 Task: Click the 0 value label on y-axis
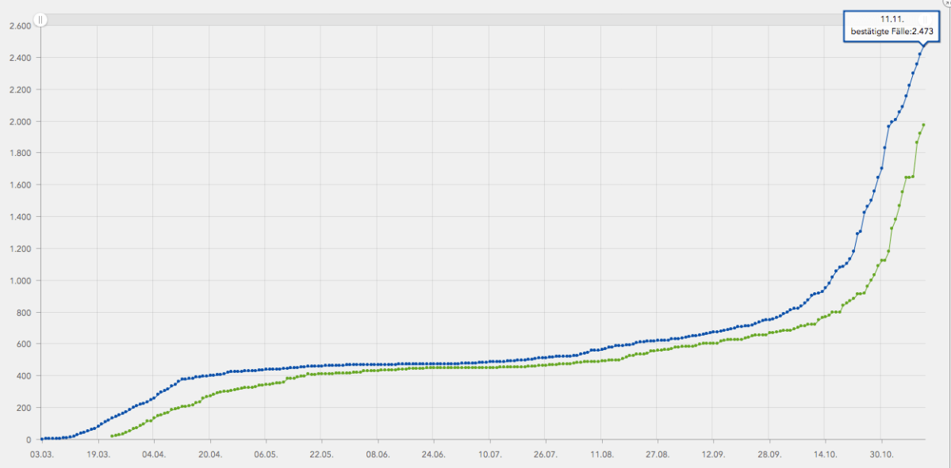(29, 439)
